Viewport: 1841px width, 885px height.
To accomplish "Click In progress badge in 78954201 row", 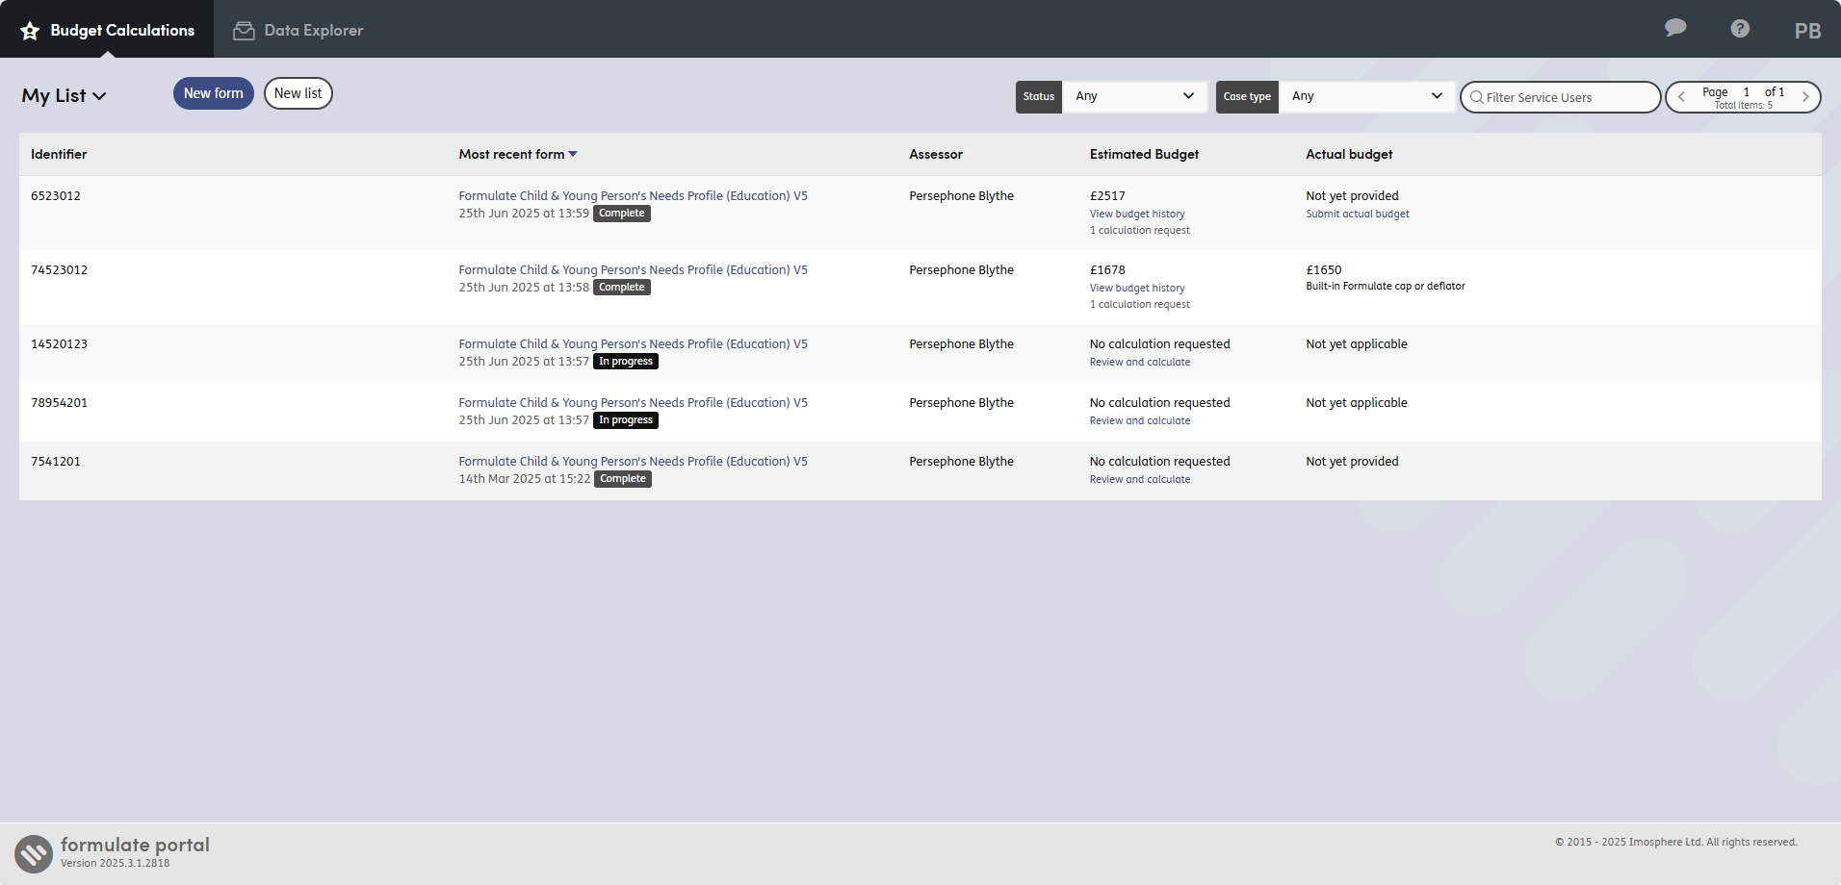I will 626,420.
